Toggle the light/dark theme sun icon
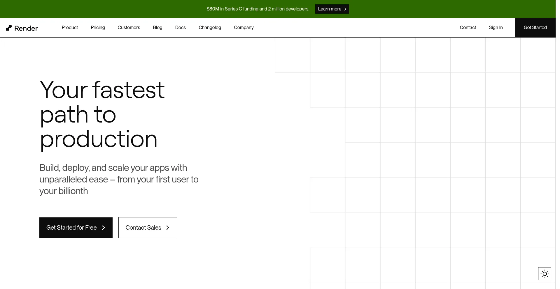560x289 pixels. (545, 274)
